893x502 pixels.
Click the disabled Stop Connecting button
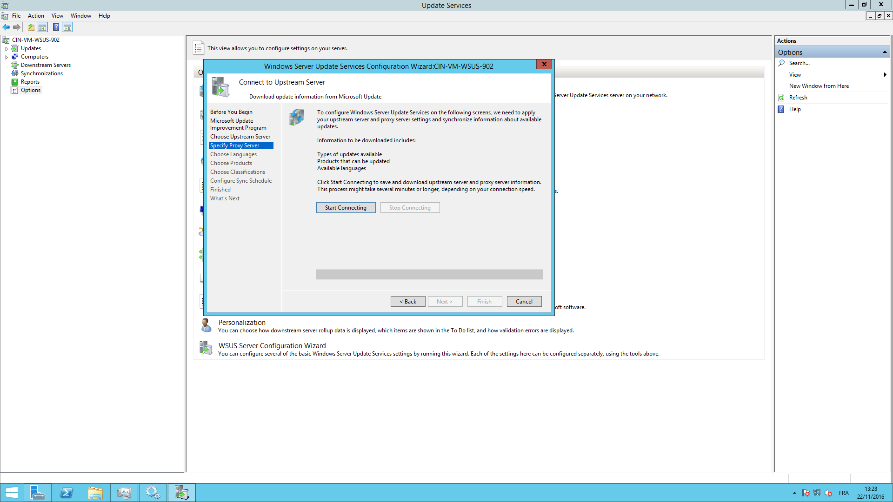coord(410,208)
